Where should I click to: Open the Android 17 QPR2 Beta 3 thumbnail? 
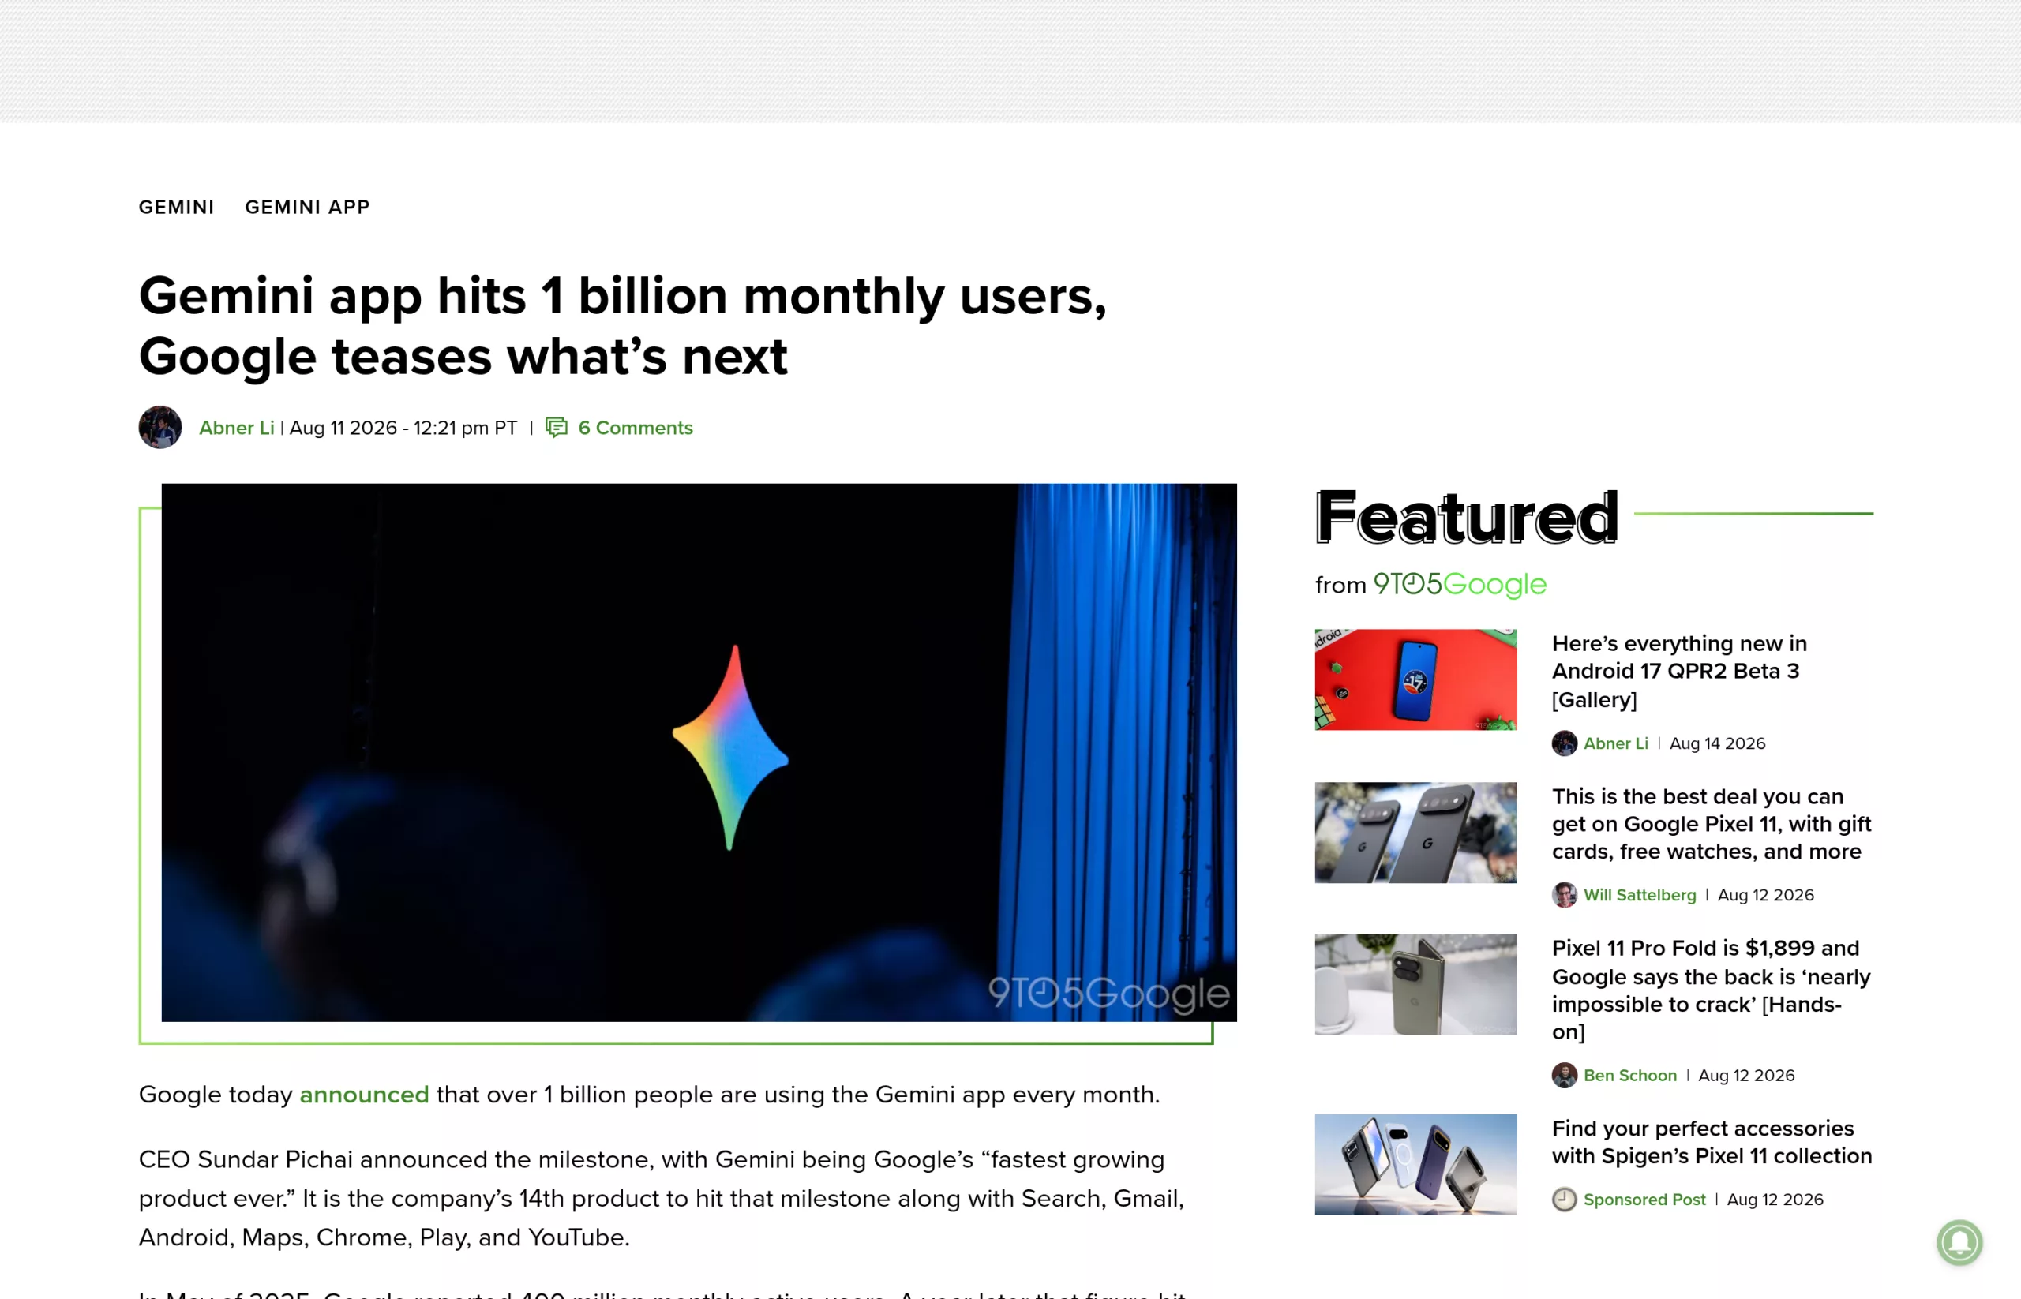1416,679
